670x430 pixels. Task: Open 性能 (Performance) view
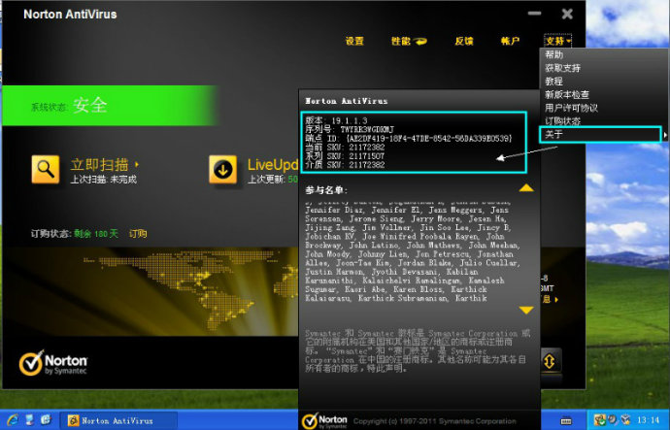point(409,41)
